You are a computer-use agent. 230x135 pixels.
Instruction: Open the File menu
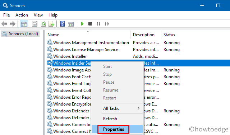[x=6, y=15]
